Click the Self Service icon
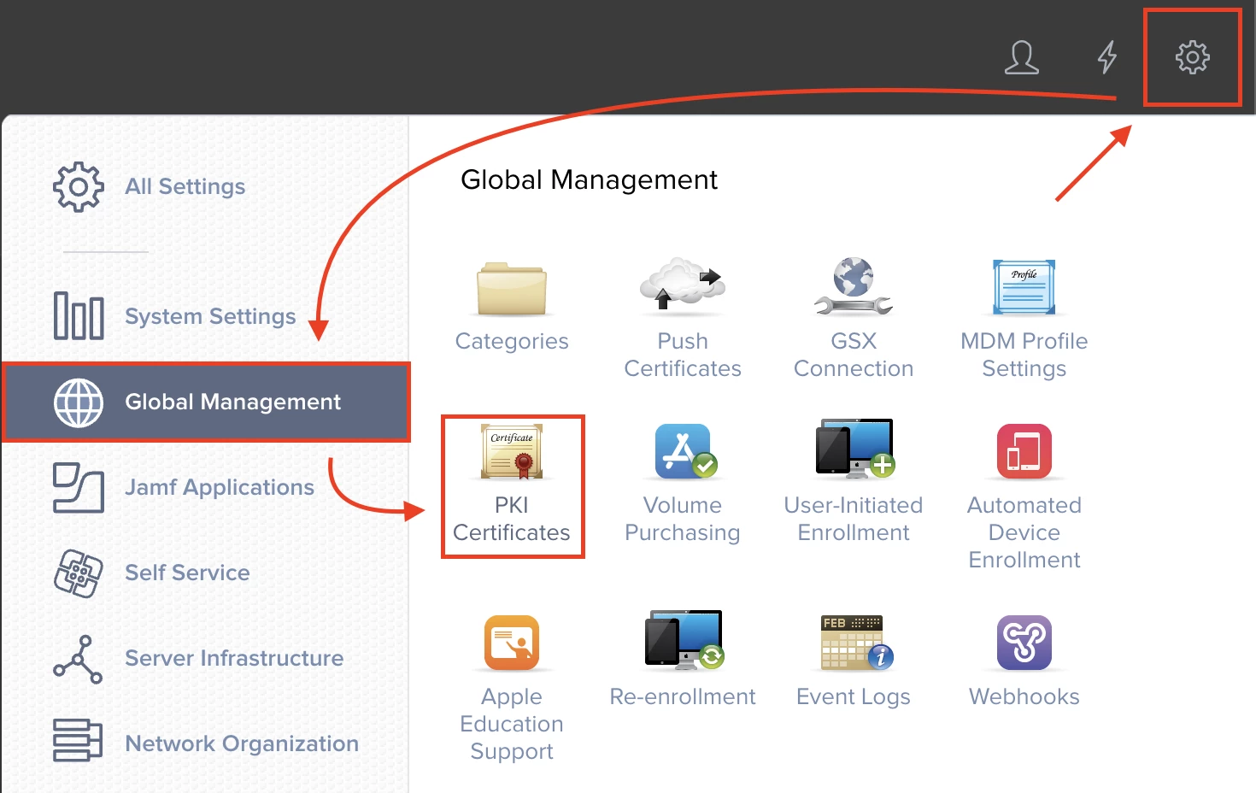This screenshot has height=793, width=1256. tap(79, 573)
